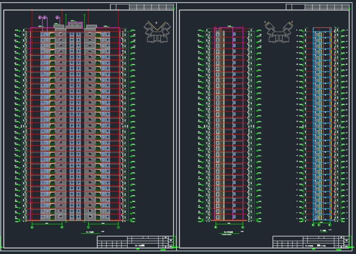Viewport: 356px width, 254px height.
Task: Click the rightmost green grid axis bubble below main elevation
Action: point(118,227)
